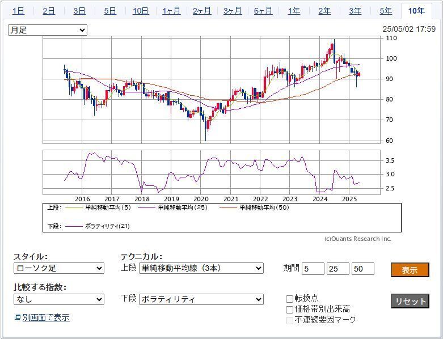Switch to the 3年 period tab
The image size is (443, 339).
(x=355, y=11)
